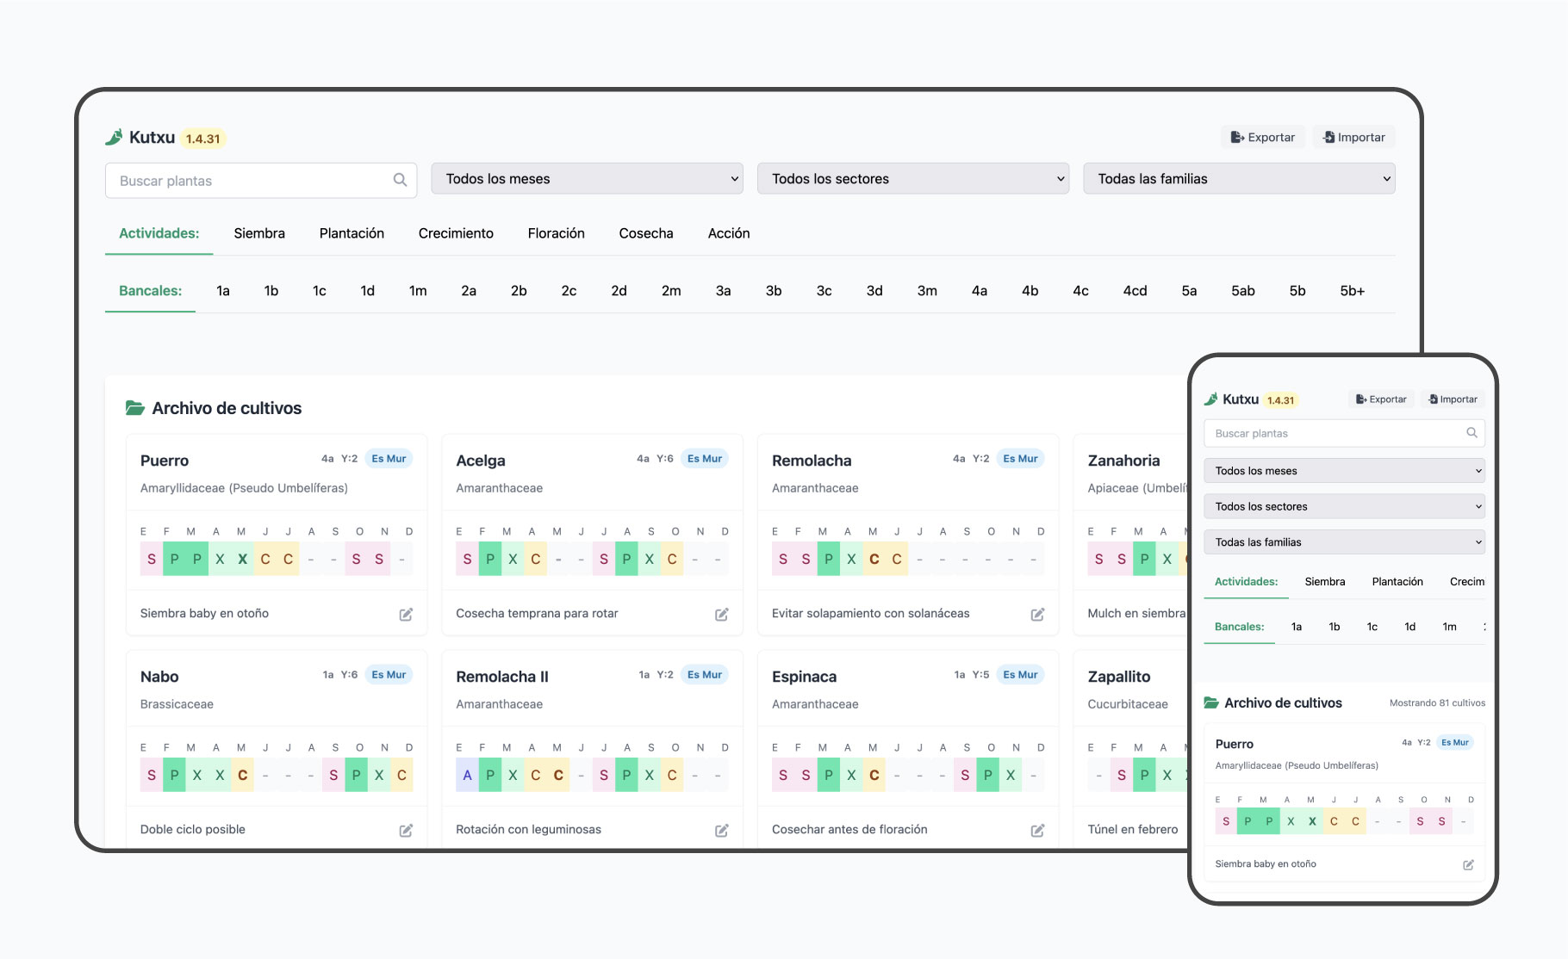Click the Buscar plantas search field

[x=261, y=181]
